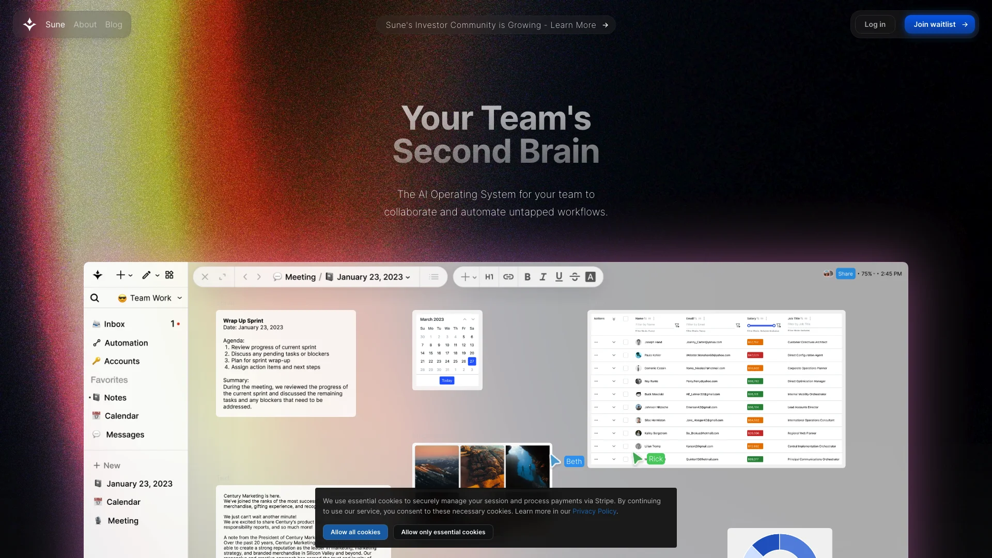
Task: Check the Domenic Cassin row checkbox
Action: [626, 368]
